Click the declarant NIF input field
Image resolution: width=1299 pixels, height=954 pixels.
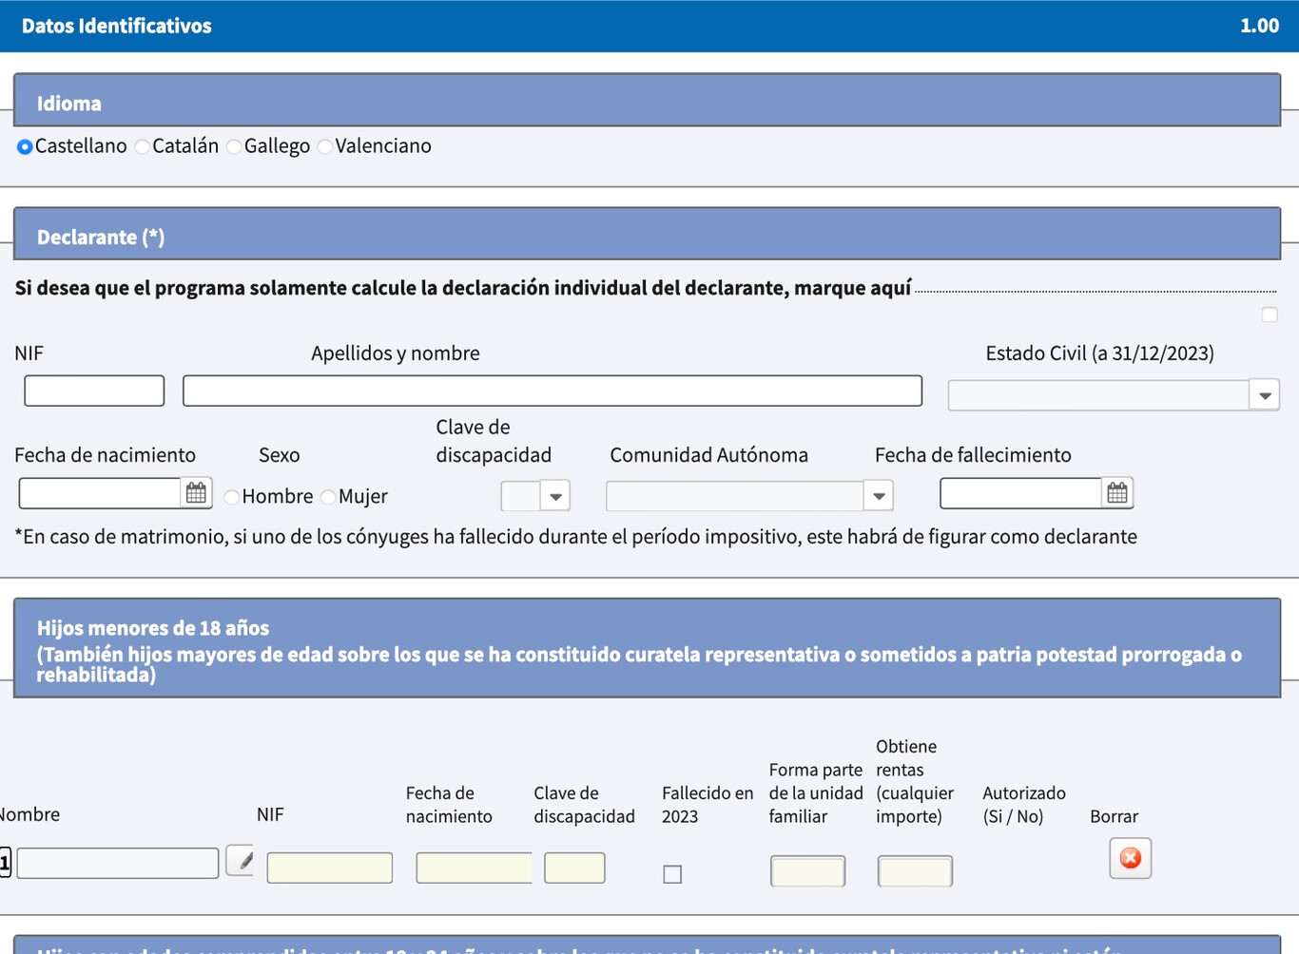point(94,391)
